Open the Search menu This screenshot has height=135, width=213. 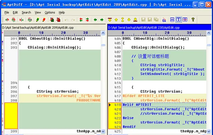[26, 13]
